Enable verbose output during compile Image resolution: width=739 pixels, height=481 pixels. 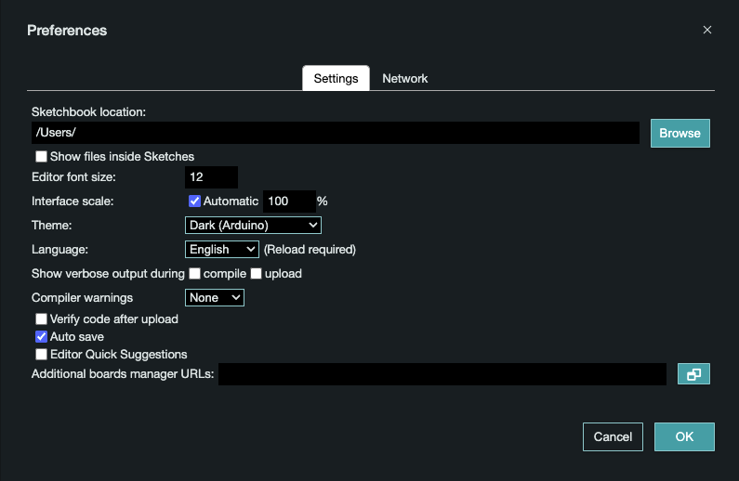[x=194, y=274]
